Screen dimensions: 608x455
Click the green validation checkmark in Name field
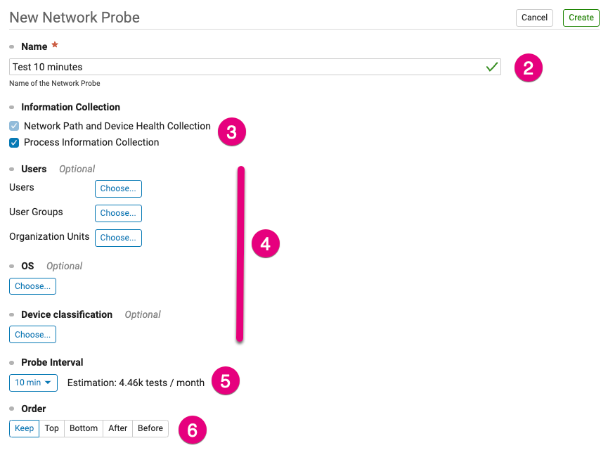click(x=492, y=67)
